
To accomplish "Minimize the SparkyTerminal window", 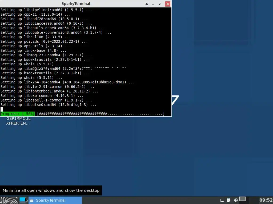I will (153, 4).
